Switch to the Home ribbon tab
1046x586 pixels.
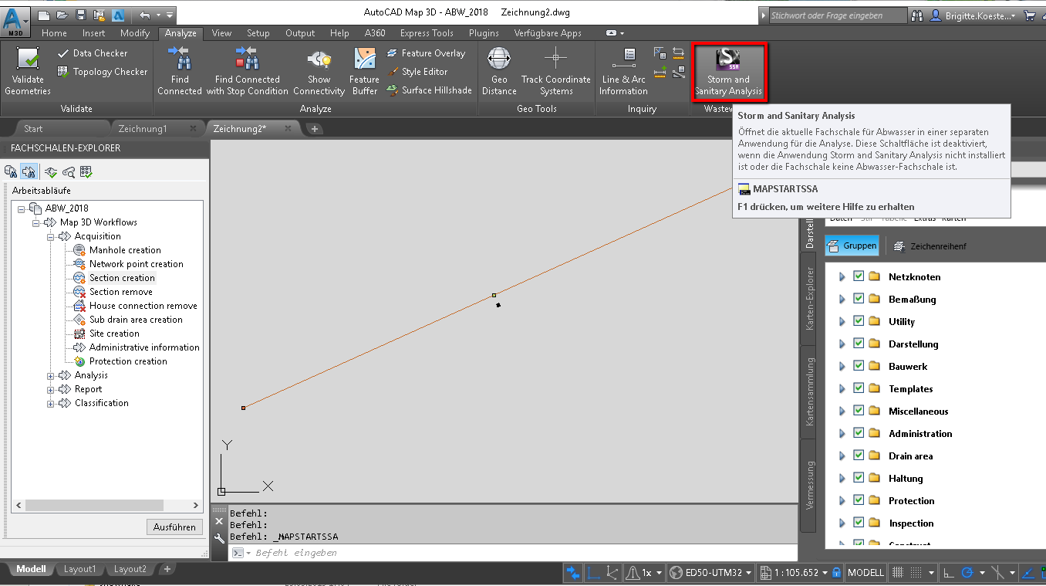[x=54, y=33]
